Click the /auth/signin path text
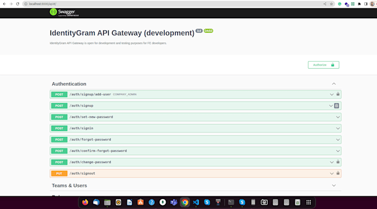The image size is (377, 209). point(81,129)
